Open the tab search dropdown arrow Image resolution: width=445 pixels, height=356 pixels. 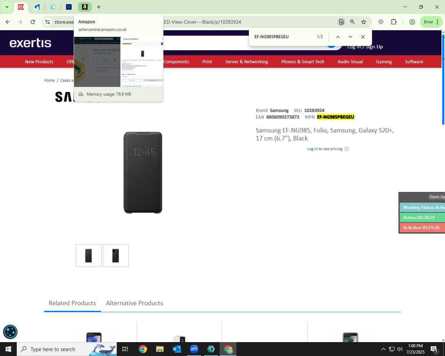(x=7, y=7)
